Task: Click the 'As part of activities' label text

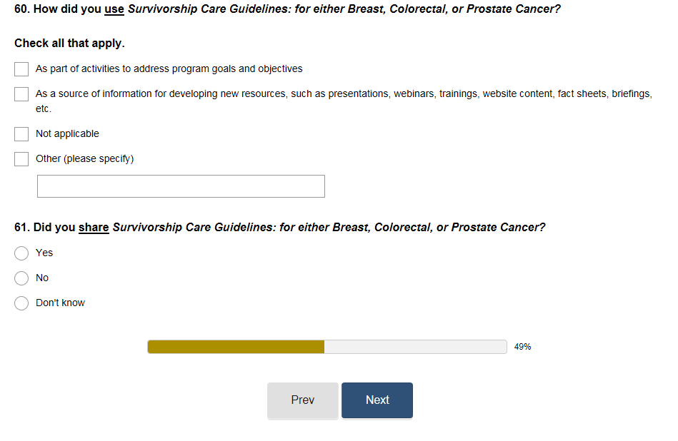Action: pyautogui.click(x=169, y=69)
